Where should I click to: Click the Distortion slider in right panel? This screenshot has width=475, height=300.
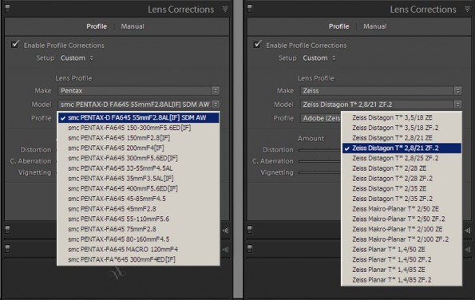click(x=319, y=150)
